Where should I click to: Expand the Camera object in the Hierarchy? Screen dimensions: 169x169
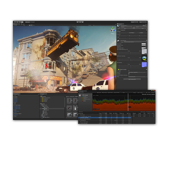point(14,97)
